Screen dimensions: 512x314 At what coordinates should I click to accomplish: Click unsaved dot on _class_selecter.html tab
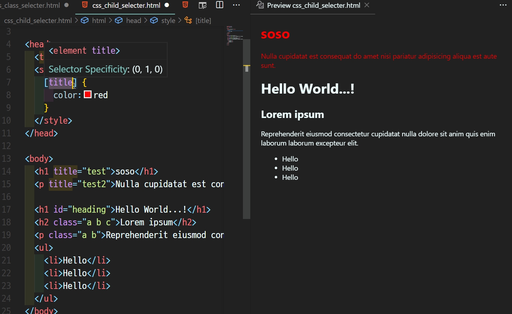click(x=66, y=5)
